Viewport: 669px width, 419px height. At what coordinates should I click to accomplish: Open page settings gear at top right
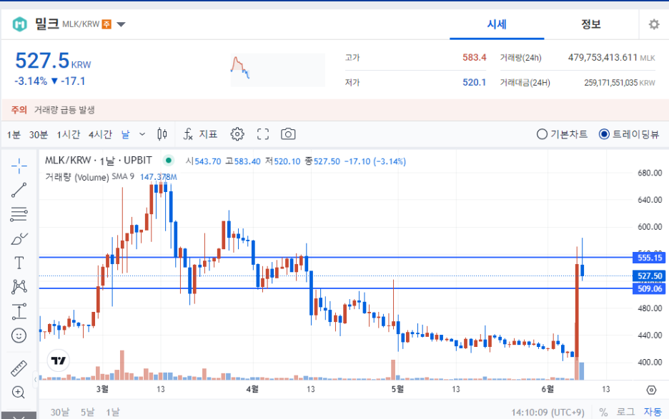tap(654, 24)
